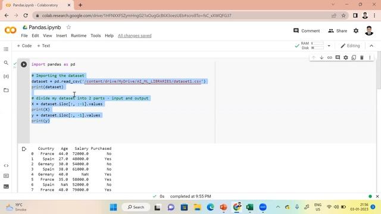Bookmark this page with star icon
Viewport: 381px width, 214px height.
[x=343, y=15]
